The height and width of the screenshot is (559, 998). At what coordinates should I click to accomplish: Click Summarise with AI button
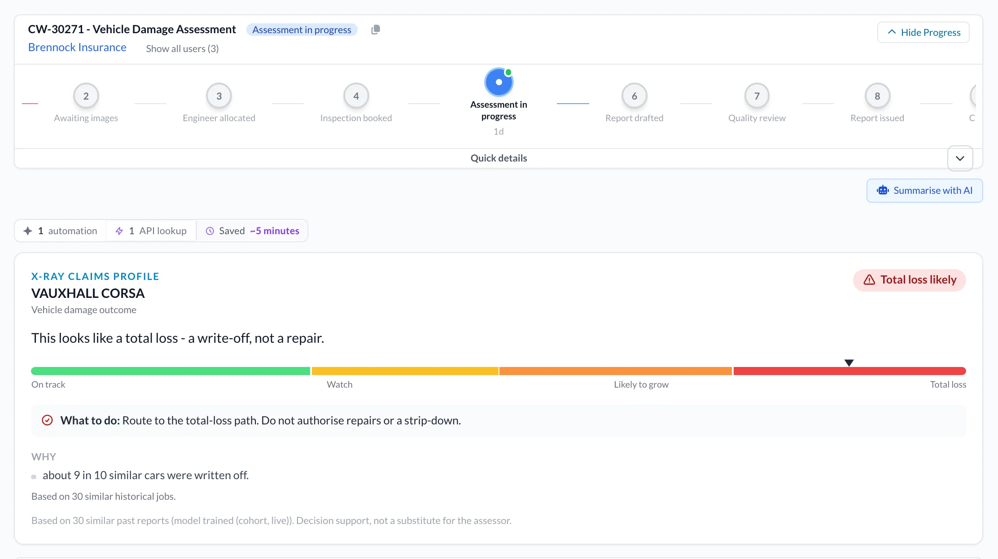924,190
